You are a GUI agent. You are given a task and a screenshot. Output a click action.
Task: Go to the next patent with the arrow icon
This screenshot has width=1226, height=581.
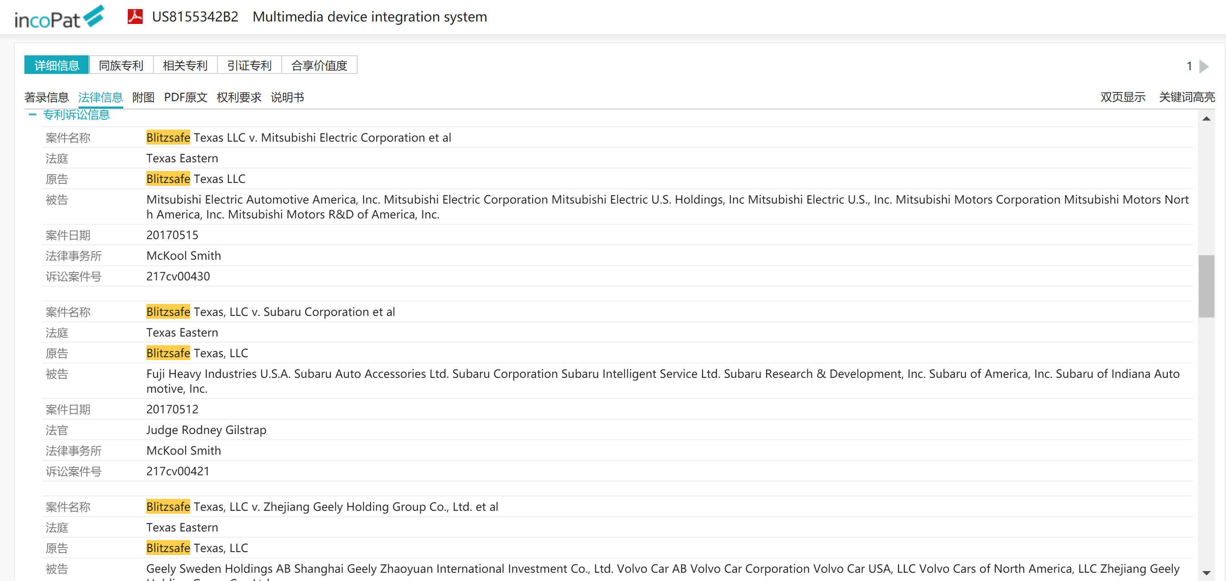click(1204, 66)
